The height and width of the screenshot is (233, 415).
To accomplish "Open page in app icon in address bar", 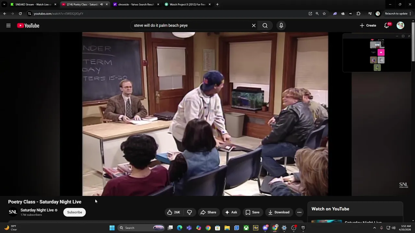I will click(x=310, y=14).
